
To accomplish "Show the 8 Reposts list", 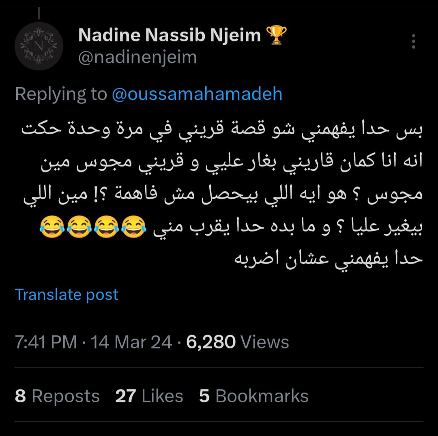I will pos(57,396).
